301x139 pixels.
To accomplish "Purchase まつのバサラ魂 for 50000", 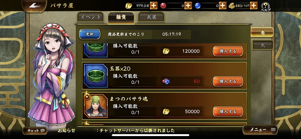I will [x=228, y=112].
